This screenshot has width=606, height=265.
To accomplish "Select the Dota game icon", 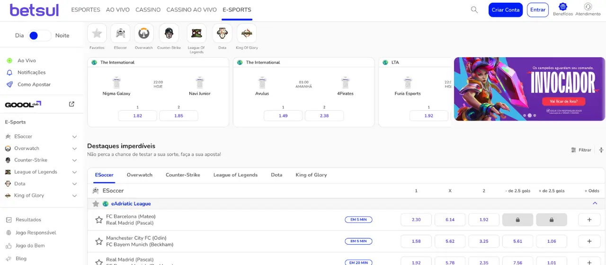I will [x=222, y=33].
